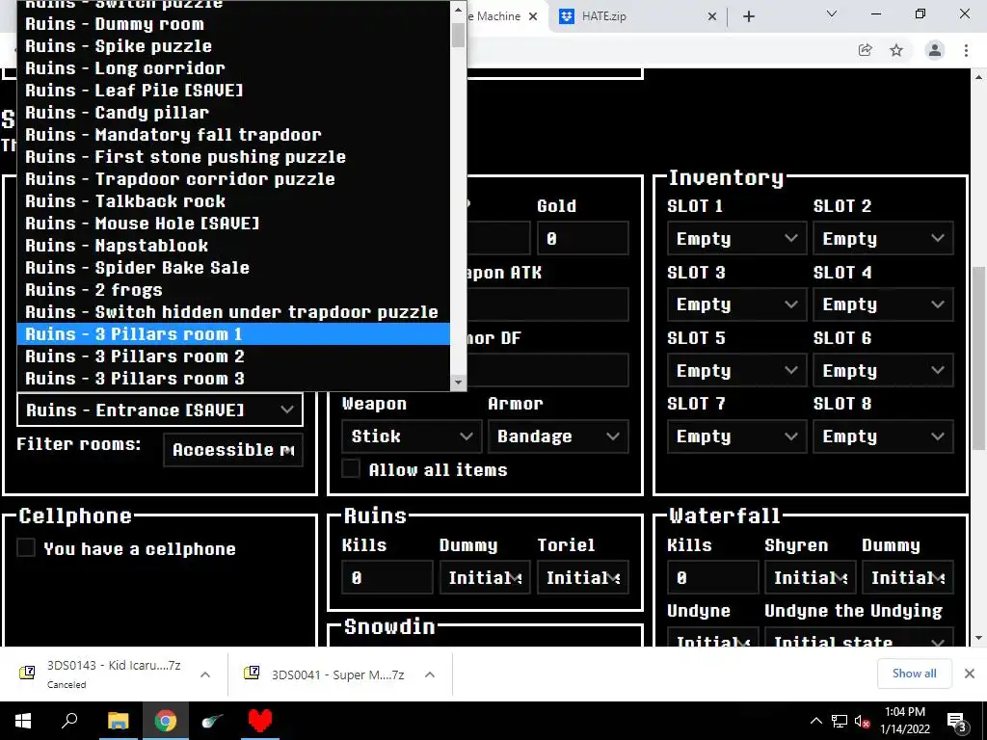Choose Ruins - Mouse Hole [SAVE]
Screen dimensions: 987x740
233,224
